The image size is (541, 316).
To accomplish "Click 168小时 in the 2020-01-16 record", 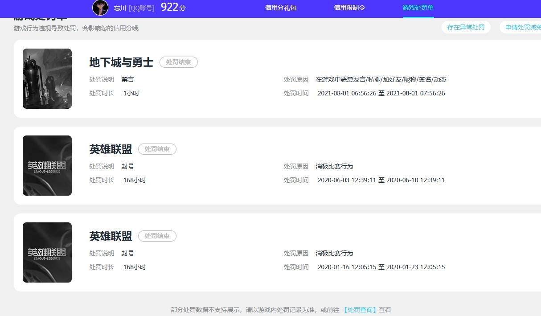I will 135,267.
